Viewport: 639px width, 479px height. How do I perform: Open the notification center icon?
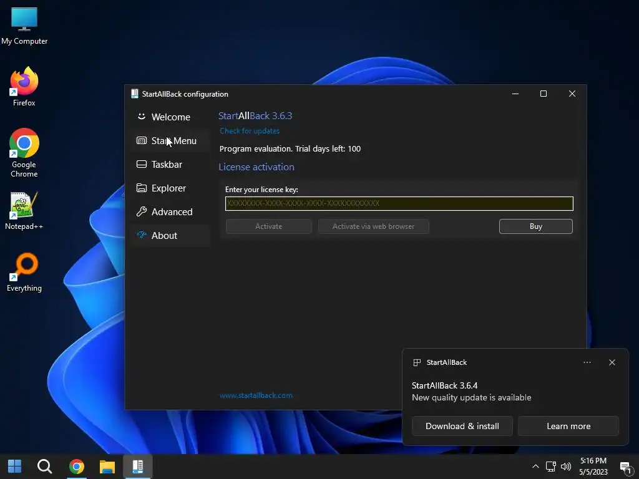[x=625, y=467]
